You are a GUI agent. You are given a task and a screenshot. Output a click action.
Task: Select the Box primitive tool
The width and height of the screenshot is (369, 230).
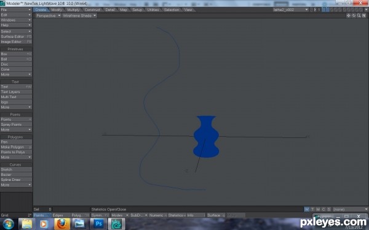coord(16,54)
